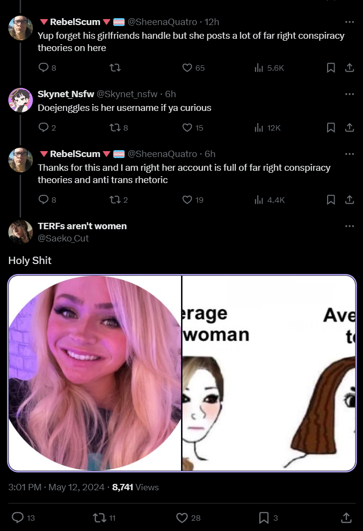Open the blonde woman profile photo image
The height and width of the screenshot is (531, 363).
coord(95,373)
